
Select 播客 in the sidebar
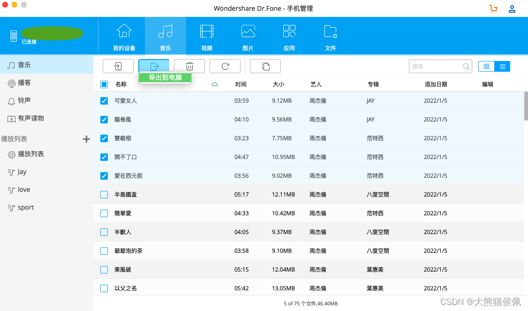pos(46,83)
